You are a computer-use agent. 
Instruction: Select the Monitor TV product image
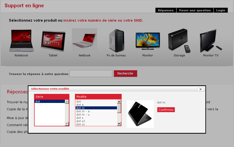click(211, 41)
